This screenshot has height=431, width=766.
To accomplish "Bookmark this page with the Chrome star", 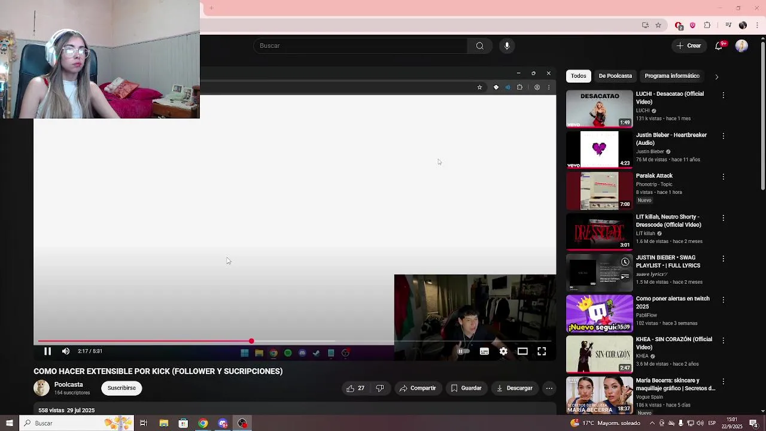I will pyautogui.click(x=658, y=25).
